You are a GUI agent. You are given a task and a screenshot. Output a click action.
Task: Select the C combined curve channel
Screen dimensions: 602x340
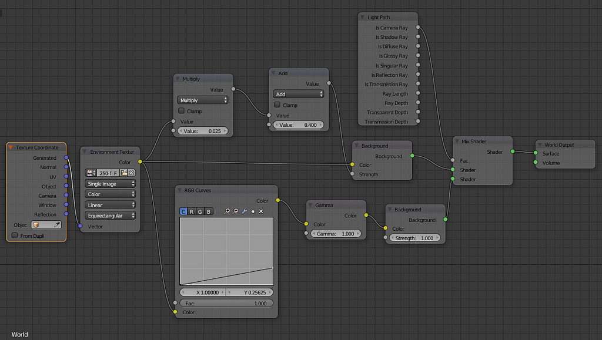pyautogui.click(x=183, y=211)
